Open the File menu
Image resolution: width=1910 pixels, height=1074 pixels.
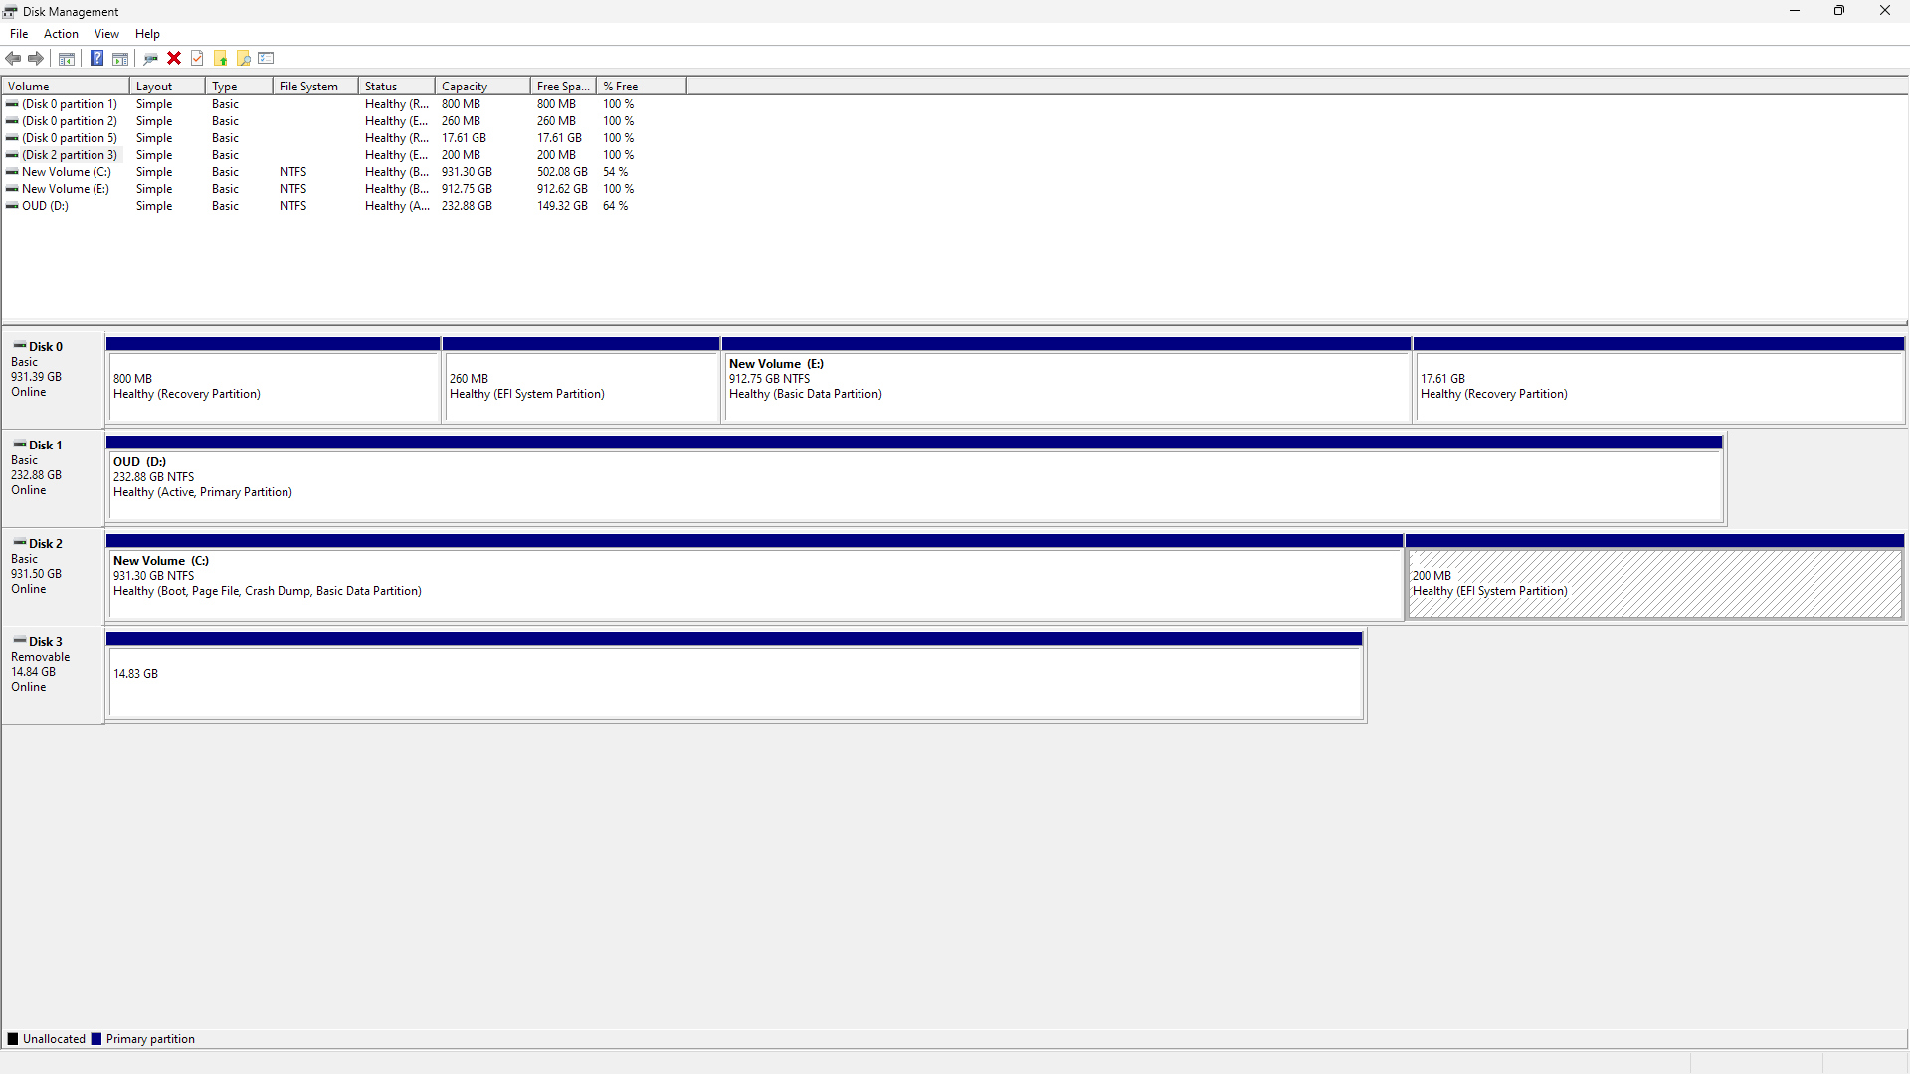click(x=19, y=34)
